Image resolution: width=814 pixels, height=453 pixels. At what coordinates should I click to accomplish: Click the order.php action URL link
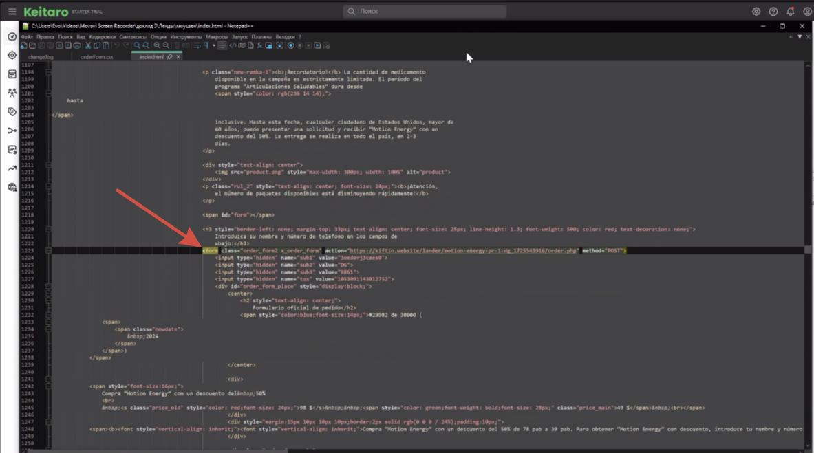tap(464, 251)
